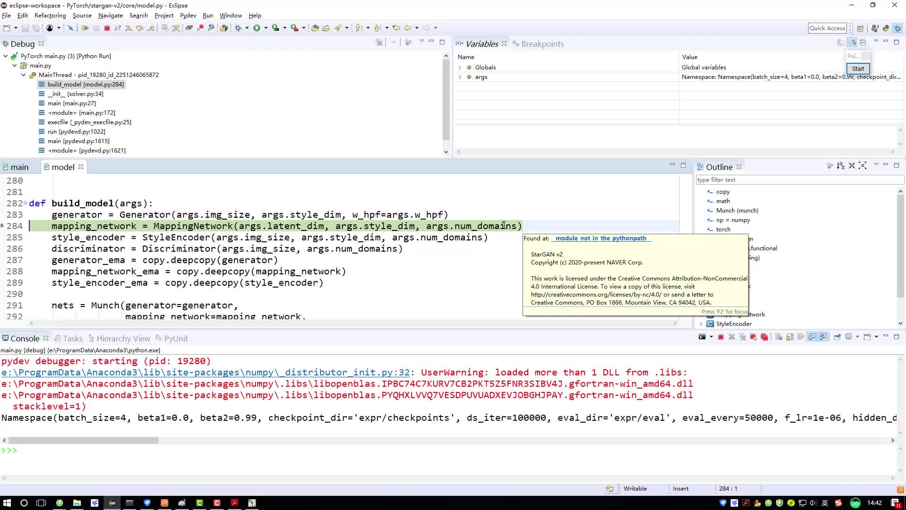This screenshot has width=906, height=510.
Task: Click the Outline filter text field
Action: (x=800, y=180)
